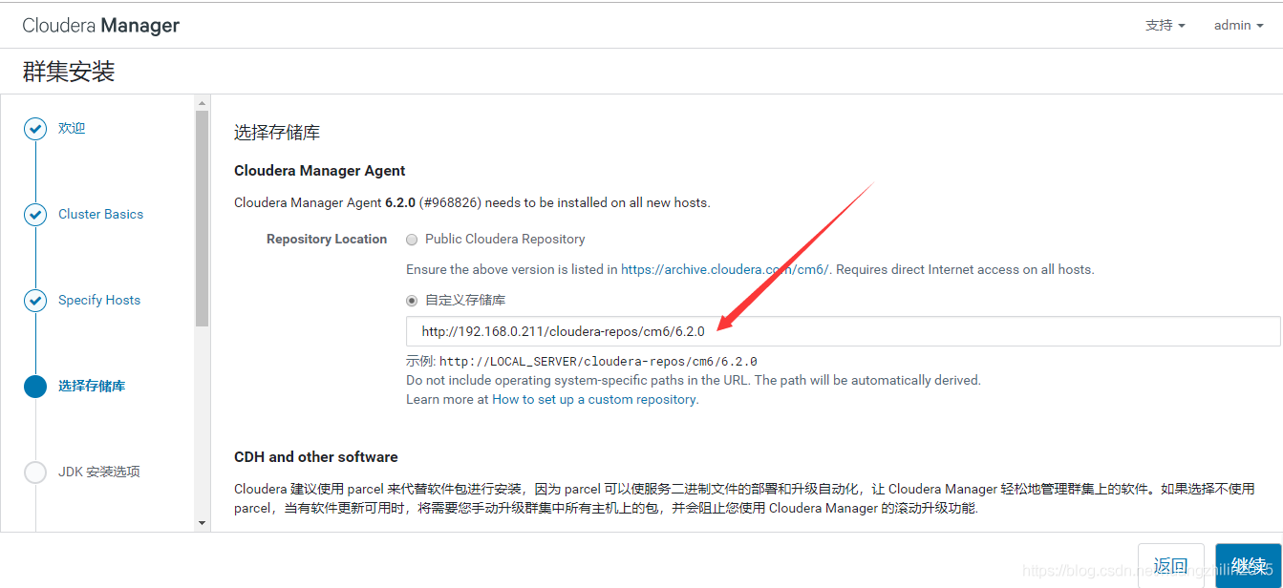Select the Public Cloudera Repository radio button
This screenshot has height=588, width=1283.
point(412,240)
